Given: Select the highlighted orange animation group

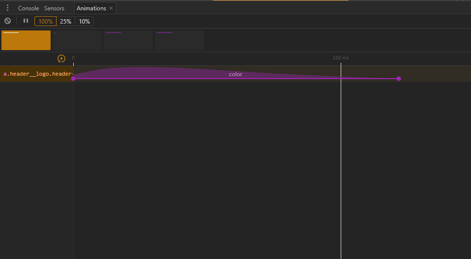Looking at the screenshot, I should (26, 40).
